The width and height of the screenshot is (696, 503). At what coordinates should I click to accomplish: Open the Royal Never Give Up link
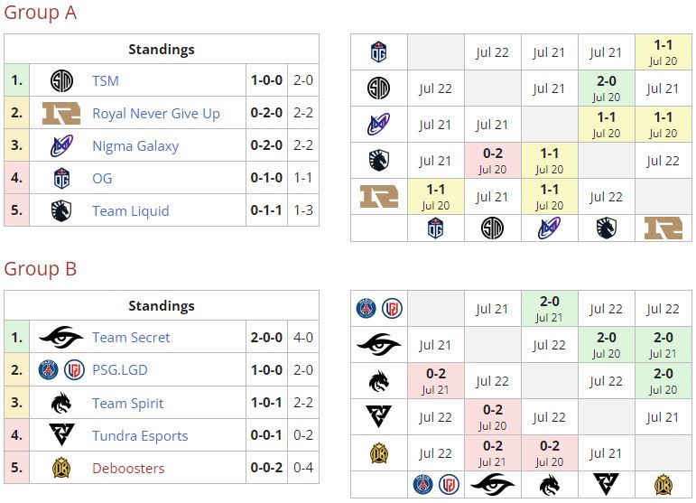coord(155,114)
